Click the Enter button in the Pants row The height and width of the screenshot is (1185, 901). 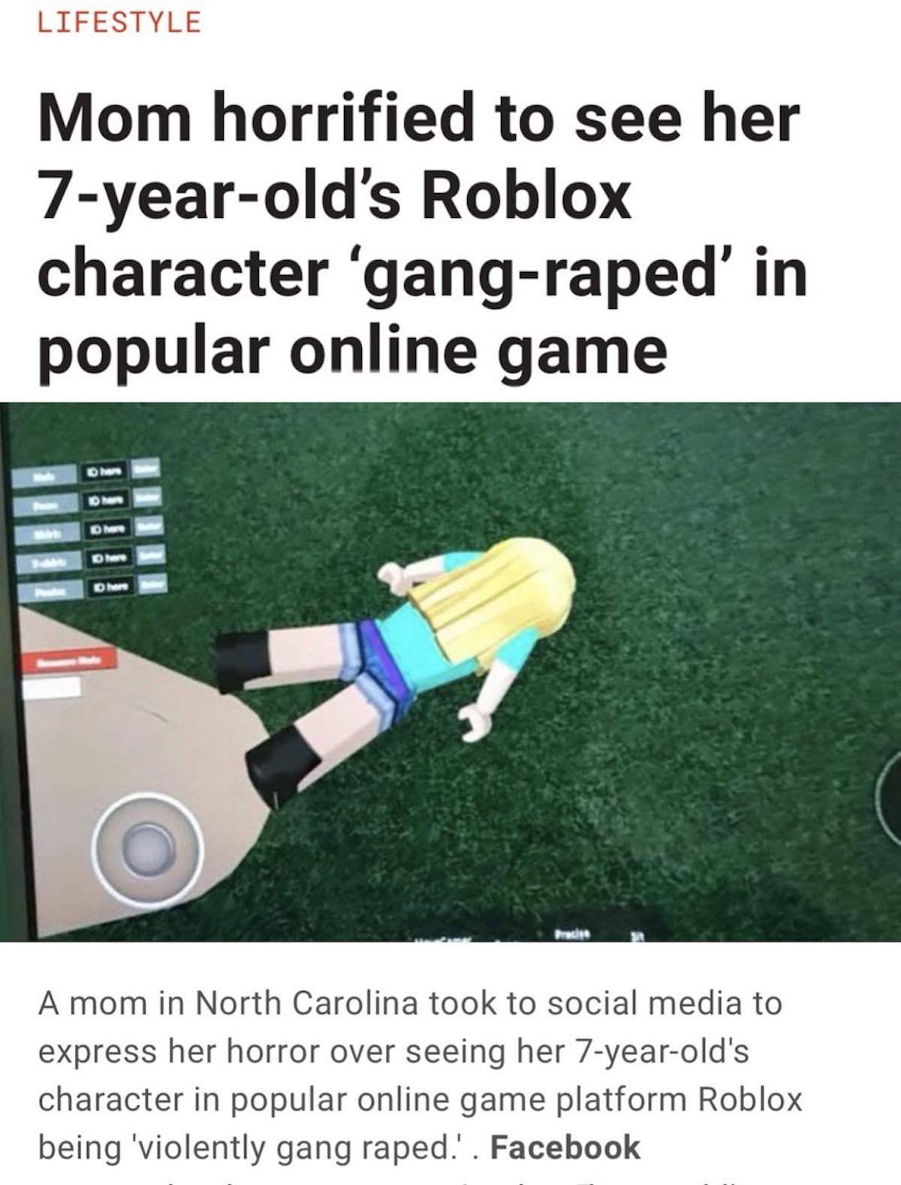(151, 584)
